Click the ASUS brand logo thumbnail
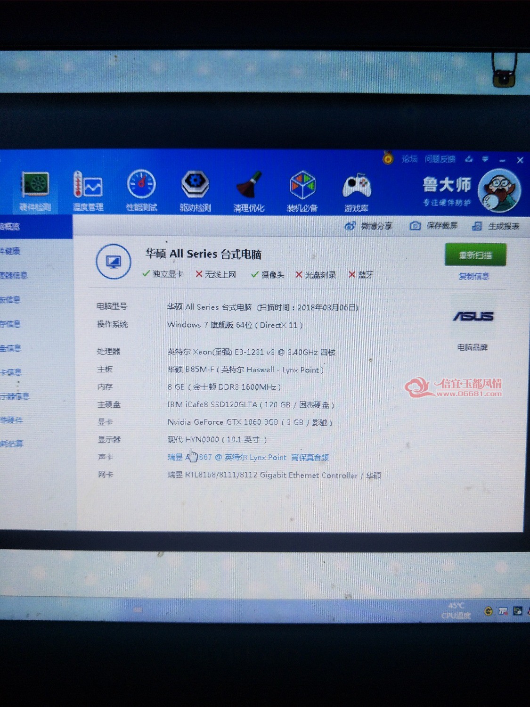Viewport: 530px width, 707px height. point(473,316)
